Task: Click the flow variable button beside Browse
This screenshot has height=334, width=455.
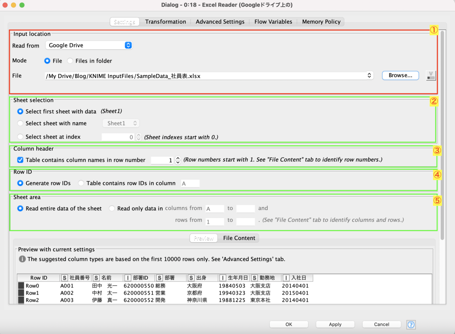Action: [431, 76]
